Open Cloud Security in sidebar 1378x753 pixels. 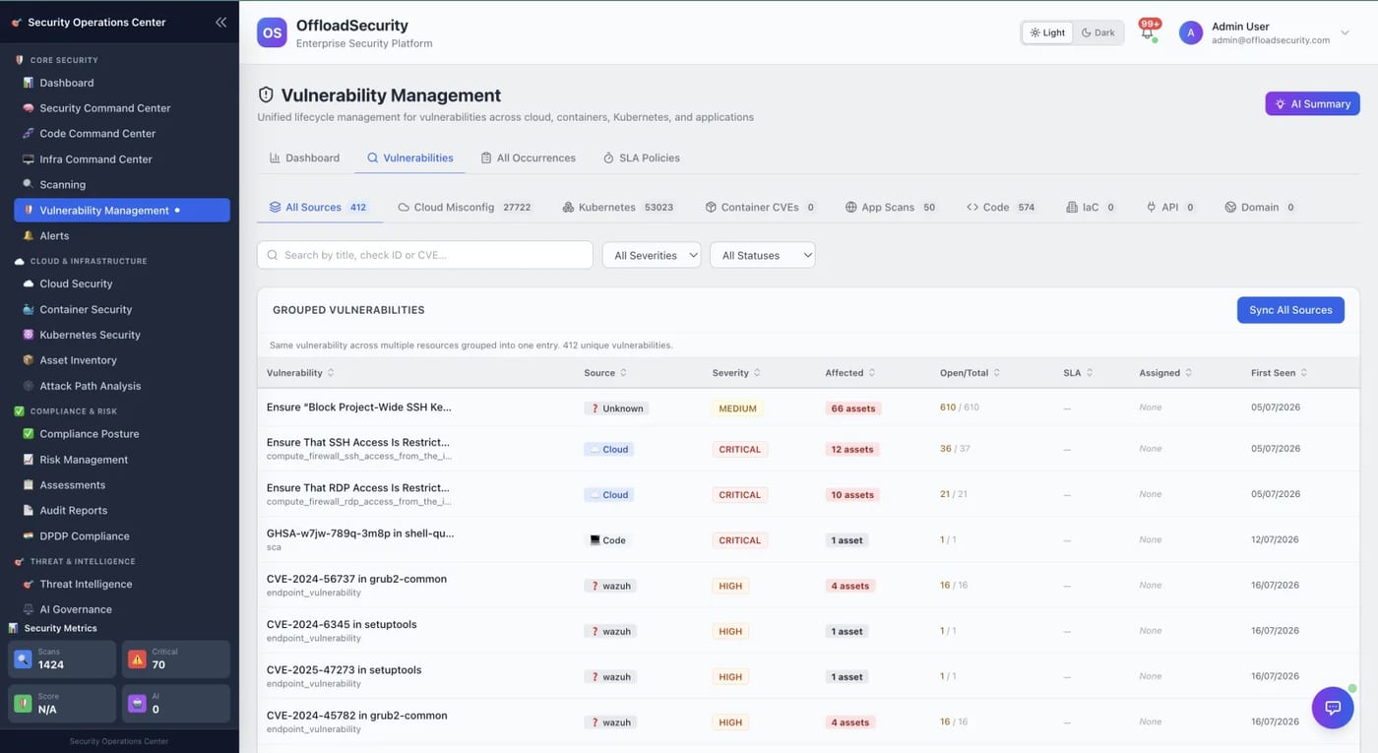pyautogui.click(x=76, y=283)
